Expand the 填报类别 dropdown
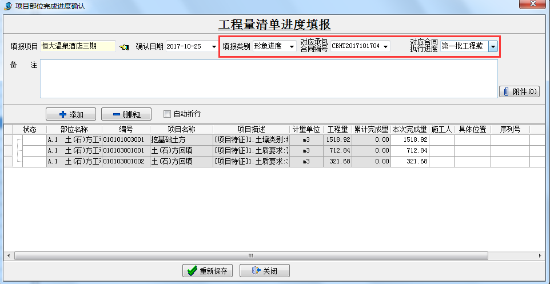The height and width of the screenshot is (284, 550). 292,47
